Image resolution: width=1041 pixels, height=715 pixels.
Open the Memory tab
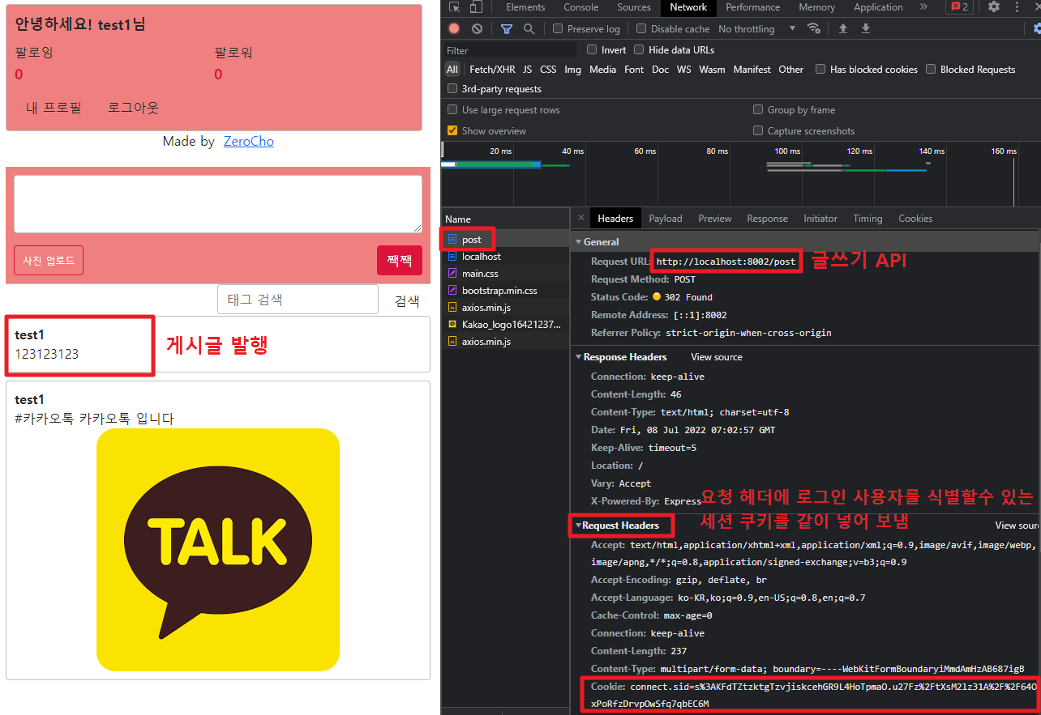tap(816, 7)
